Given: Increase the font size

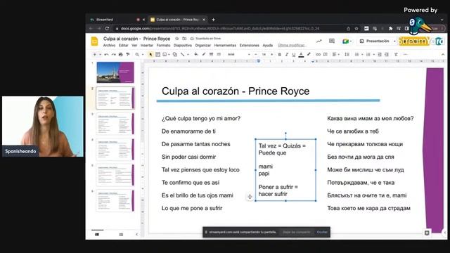Looking at the screenshot, I should click(x=272, y=55).
